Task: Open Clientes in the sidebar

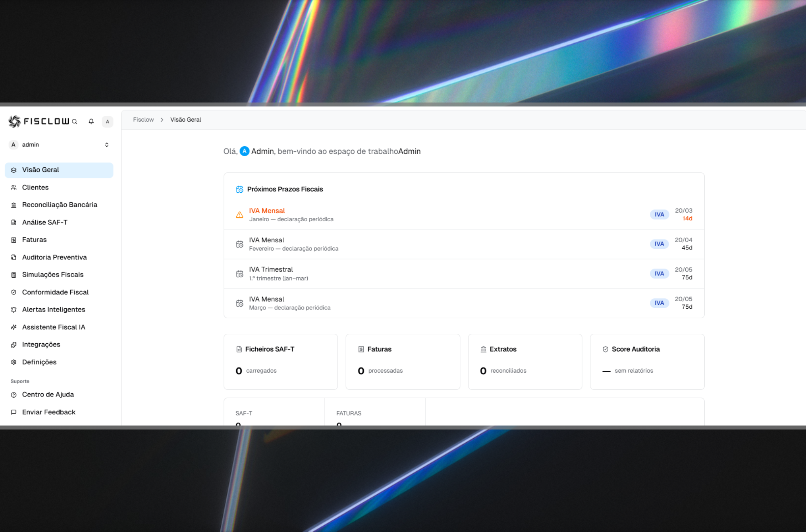Action: (35, 188)
